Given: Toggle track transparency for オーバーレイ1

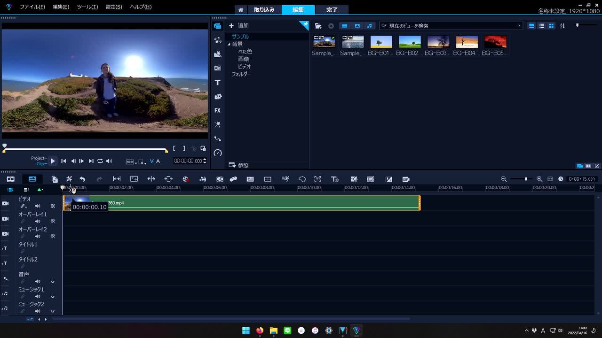Looking at the screenshot, I should coord(53,221).
